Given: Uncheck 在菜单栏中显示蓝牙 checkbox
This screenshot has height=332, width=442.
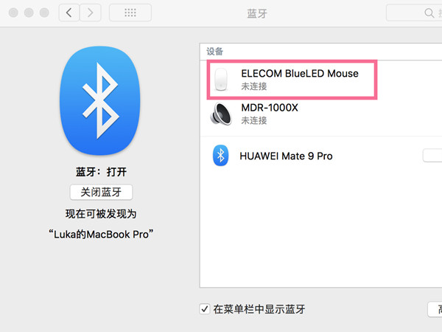Looking at the screenshot, I should 205,309.
